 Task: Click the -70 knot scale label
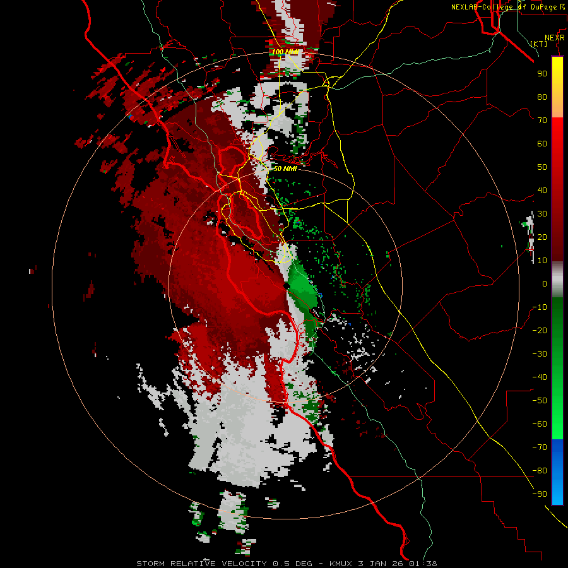(540, 447)
